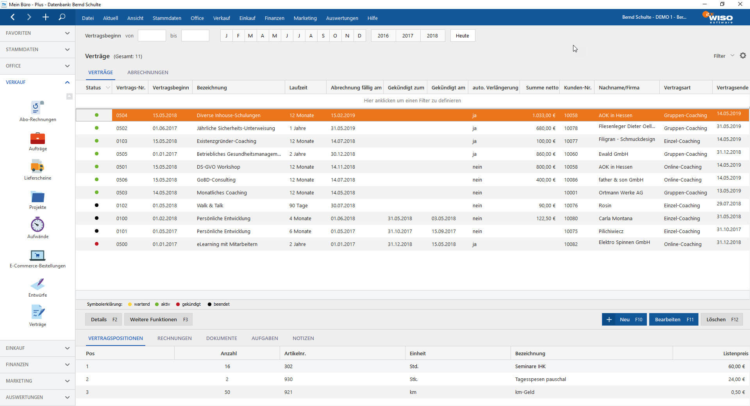Click the Vertragsbeginn 'bis' date field

click(x=195, y=36)
